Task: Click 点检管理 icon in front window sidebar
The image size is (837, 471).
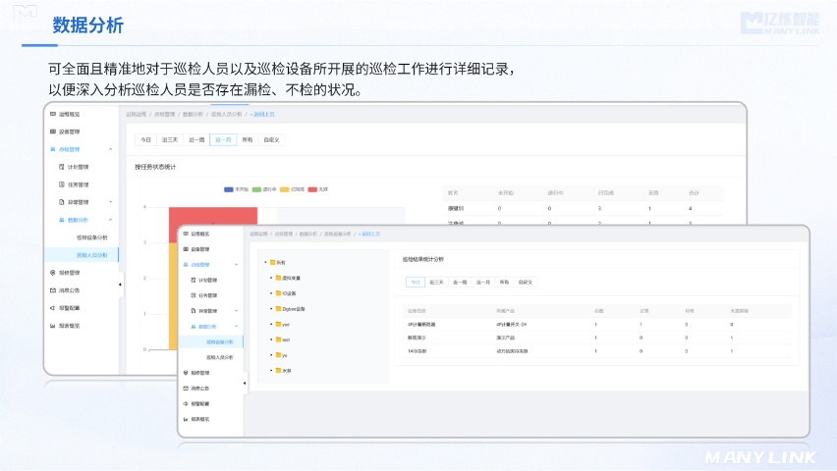Action: [x=186, y=265]
